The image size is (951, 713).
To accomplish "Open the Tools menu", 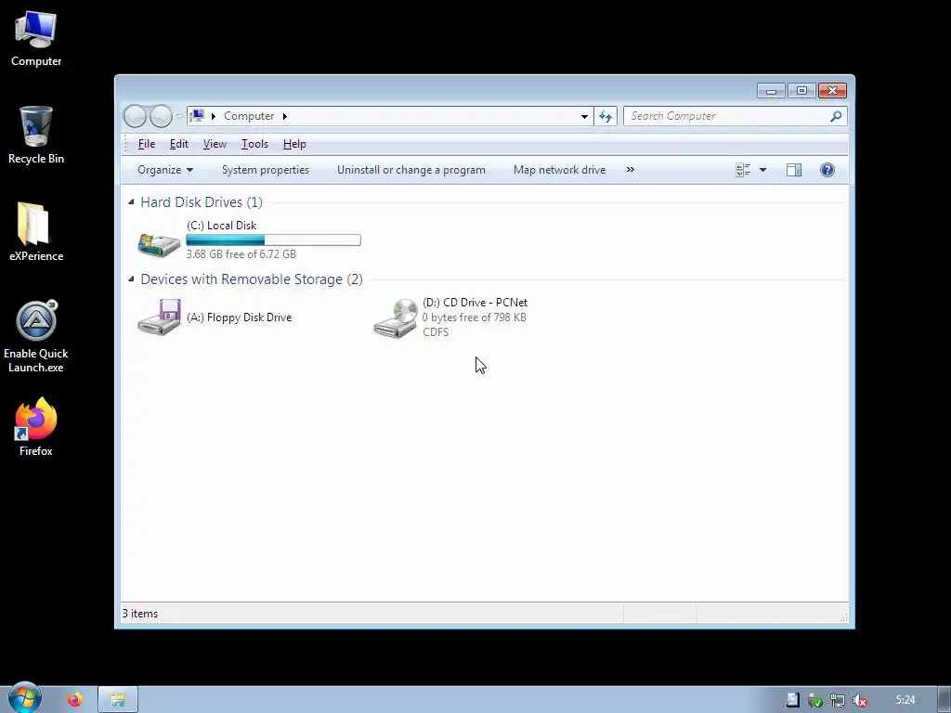I will [x=254, y=144].
